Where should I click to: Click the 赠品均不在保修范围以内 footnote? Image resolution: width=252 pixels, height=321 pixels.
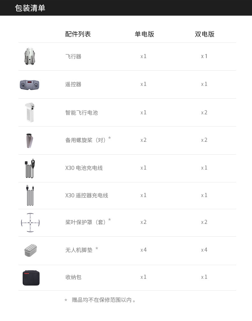pos(104,300)
